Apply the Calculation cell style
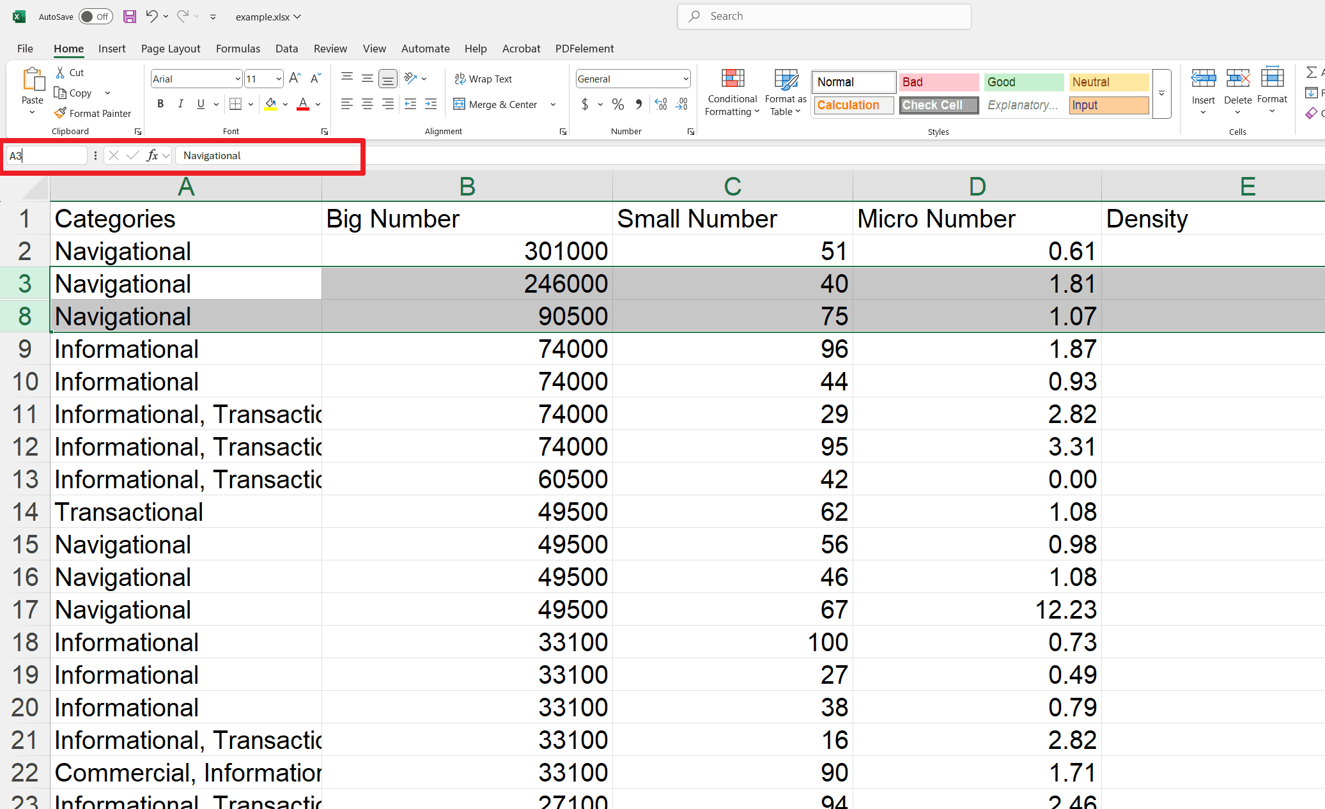The height and width of the screenshot is (809, 1325). pos(854,105)
